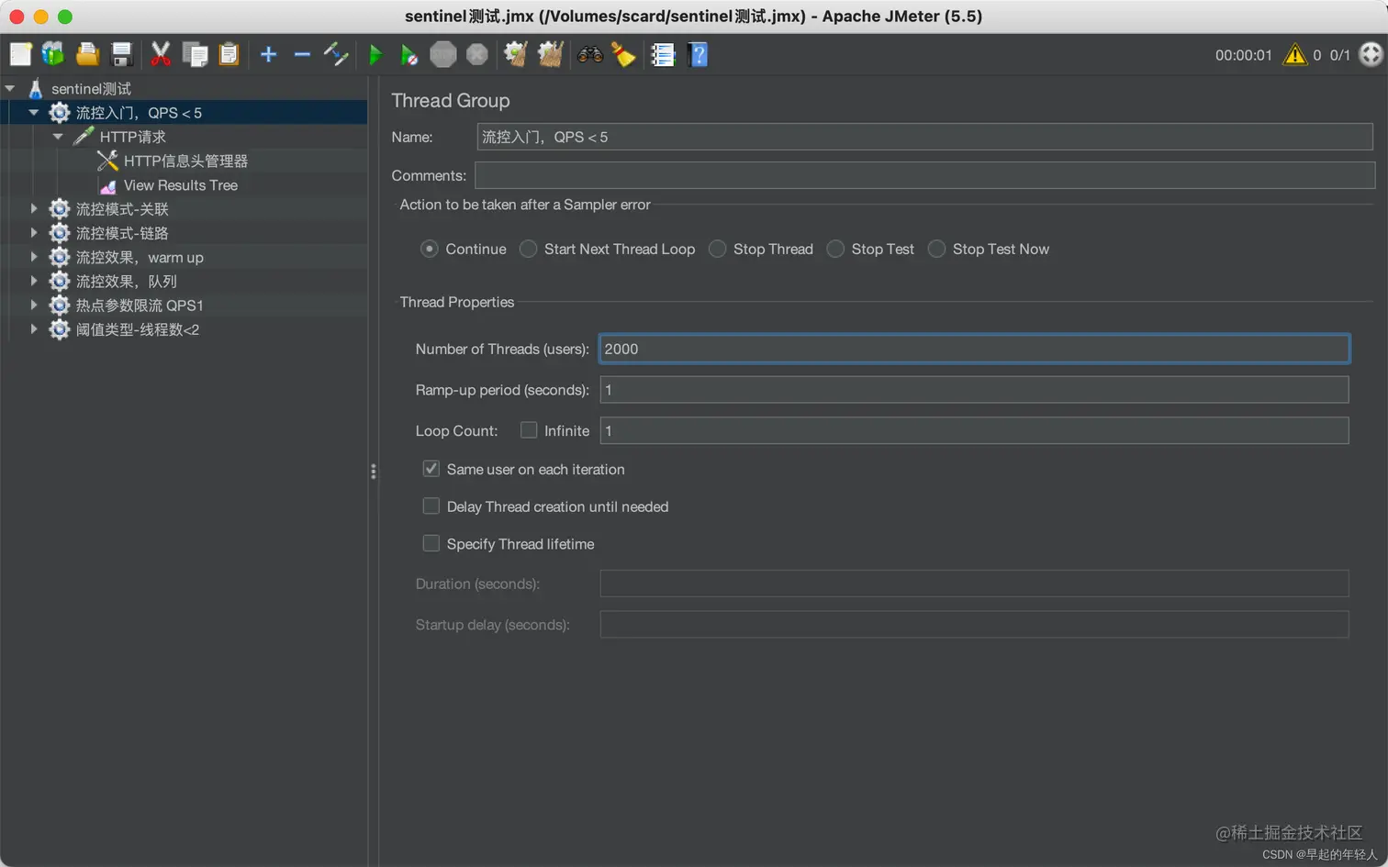
Task: Collapse the sentinel测试 root node arrow
Action: [x=10, y=89]
